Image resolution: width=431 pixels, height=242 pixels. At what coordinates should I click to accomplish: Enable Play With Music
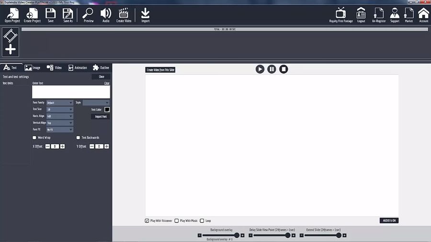click(x=176, y=220)
